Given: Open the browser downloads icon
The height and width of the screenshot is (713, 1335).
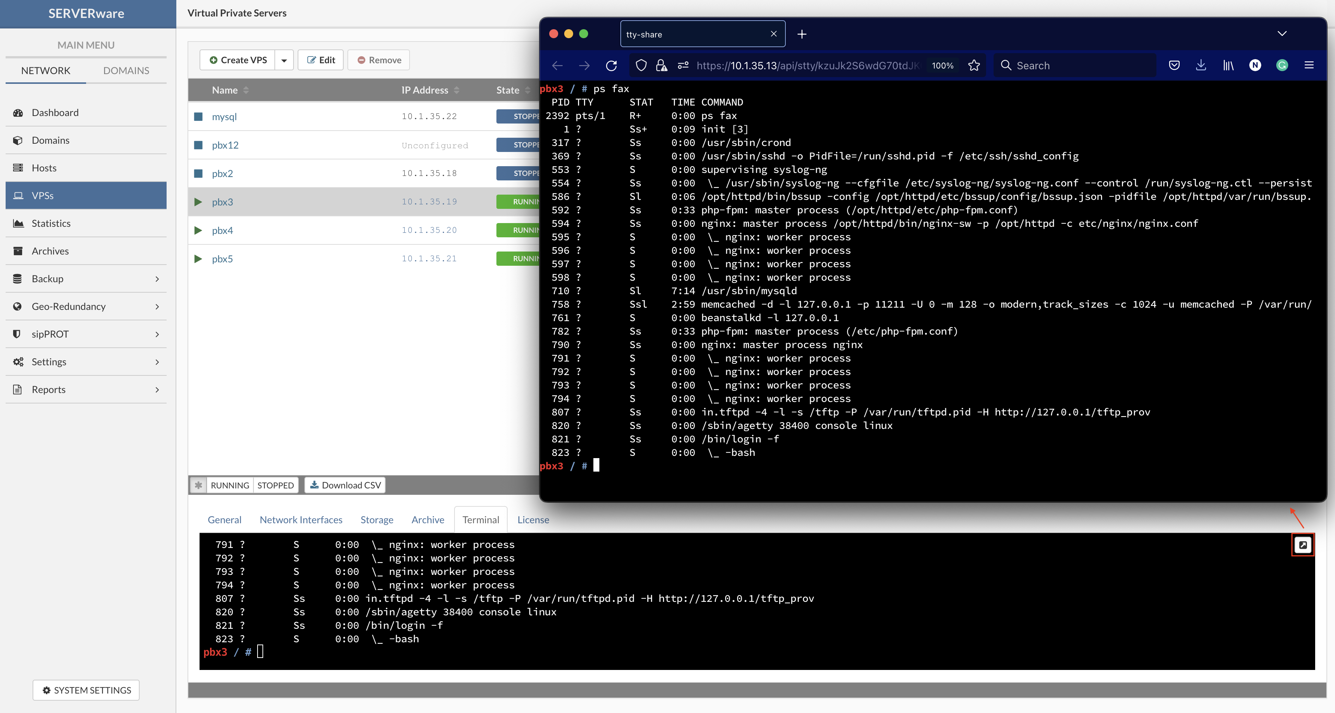Looking at the screenshot, I should click(1201, 65).
